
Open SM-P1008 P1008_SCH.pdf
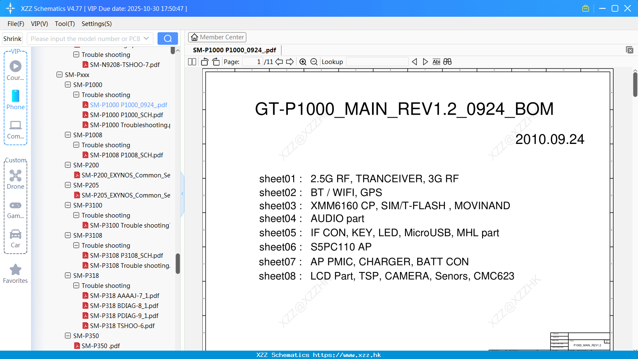pos(127,155)
